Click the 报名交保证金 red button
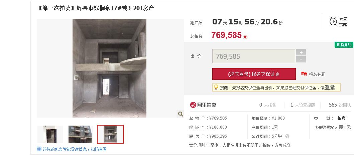354x163 pixels. click(x=254, y=74)
